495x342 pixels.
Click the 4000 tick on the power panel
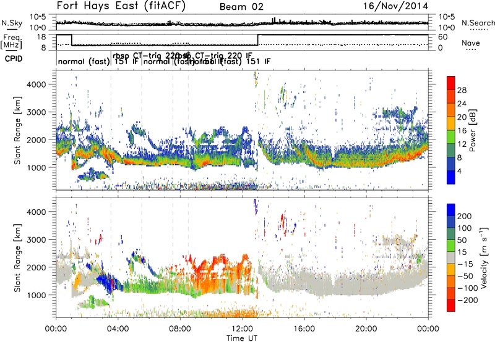coord(36,85)
